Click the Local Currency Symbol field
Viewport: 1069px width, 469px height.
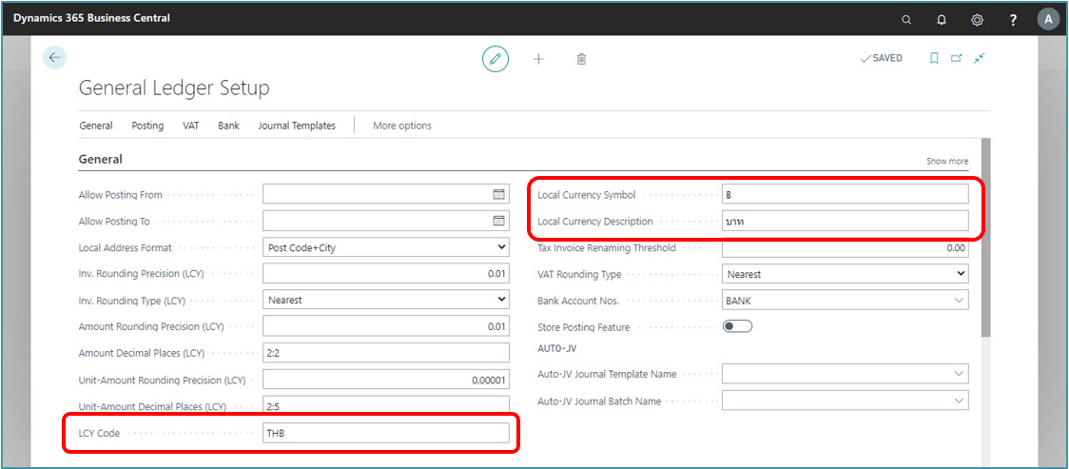coord(845,194)
